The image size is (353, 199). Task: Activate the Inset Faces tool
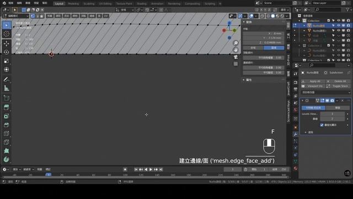(6, 116)
